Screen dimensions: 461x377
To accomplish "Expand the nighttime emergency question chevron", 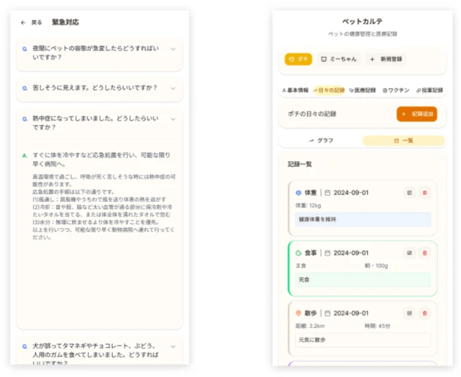I will 173,49.
